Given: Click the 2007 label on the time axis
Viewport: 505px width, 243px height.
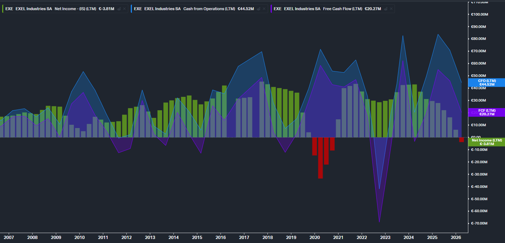Looking at the screenshot, I should pos(9,238).
